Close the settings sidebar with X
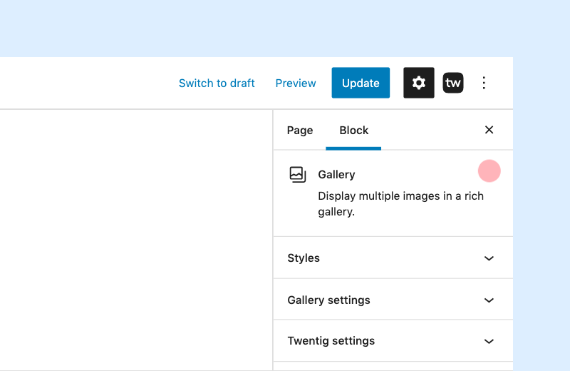Image resolution: width=570 pixels, height=371 pixels. [x=489, y=130]
